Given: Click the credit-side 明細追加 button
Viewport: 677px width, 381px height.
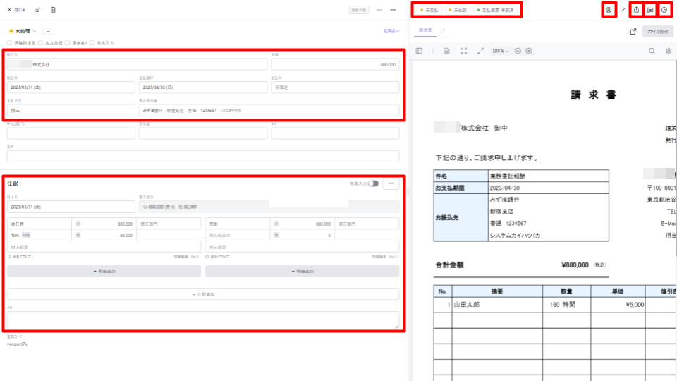Looking at the screenshot, I should click(303, 271).
